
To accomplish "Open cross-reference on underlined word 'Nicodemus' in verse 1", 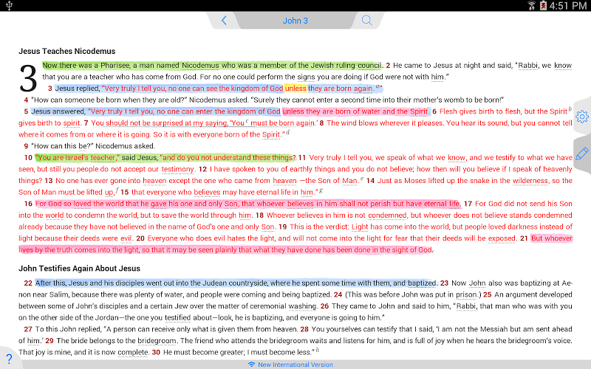I will [200, 66].
